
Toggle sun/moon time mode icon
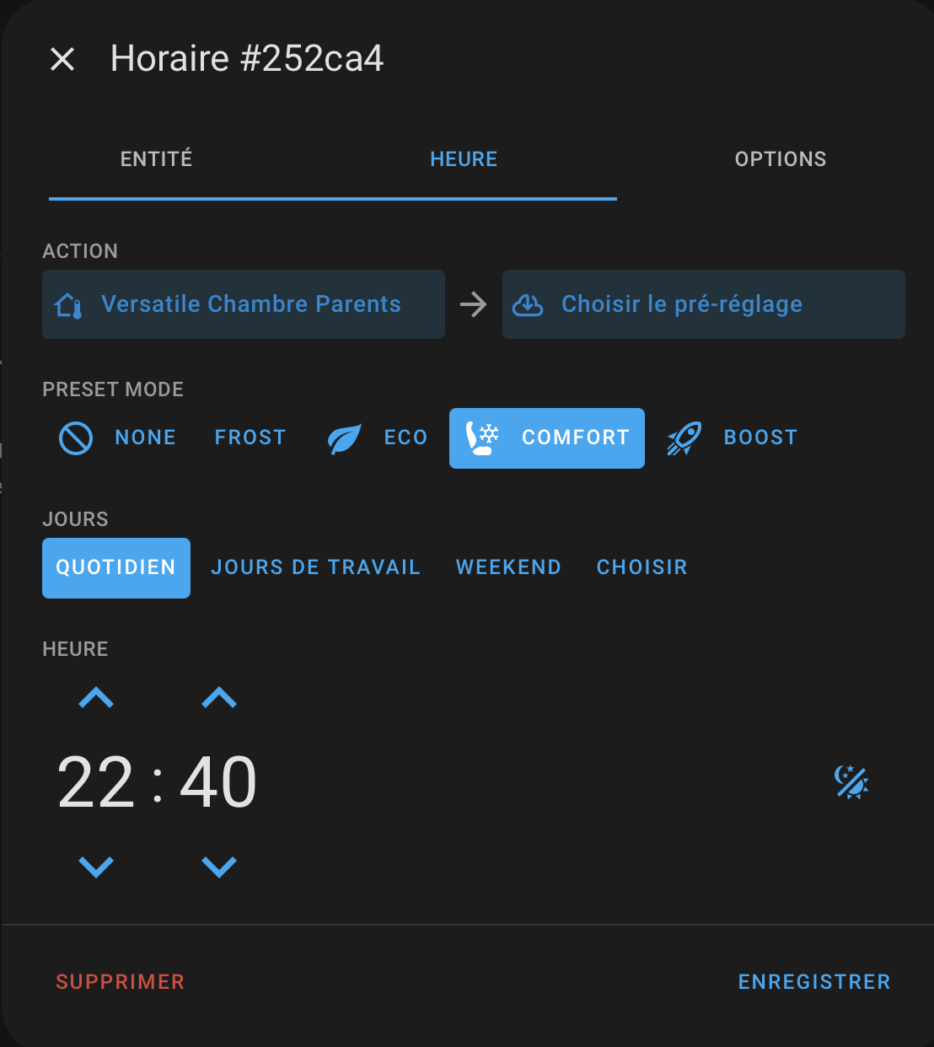tap(851, 782)
